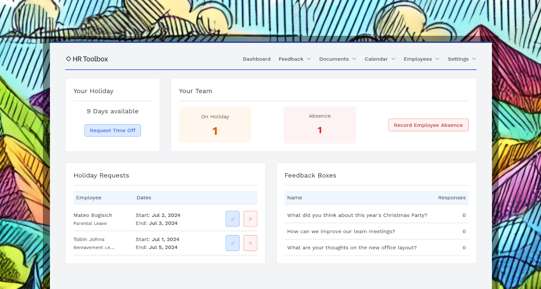
Task: Open the Absence team card
Action: pyautogui.click(x=320, y=125)
